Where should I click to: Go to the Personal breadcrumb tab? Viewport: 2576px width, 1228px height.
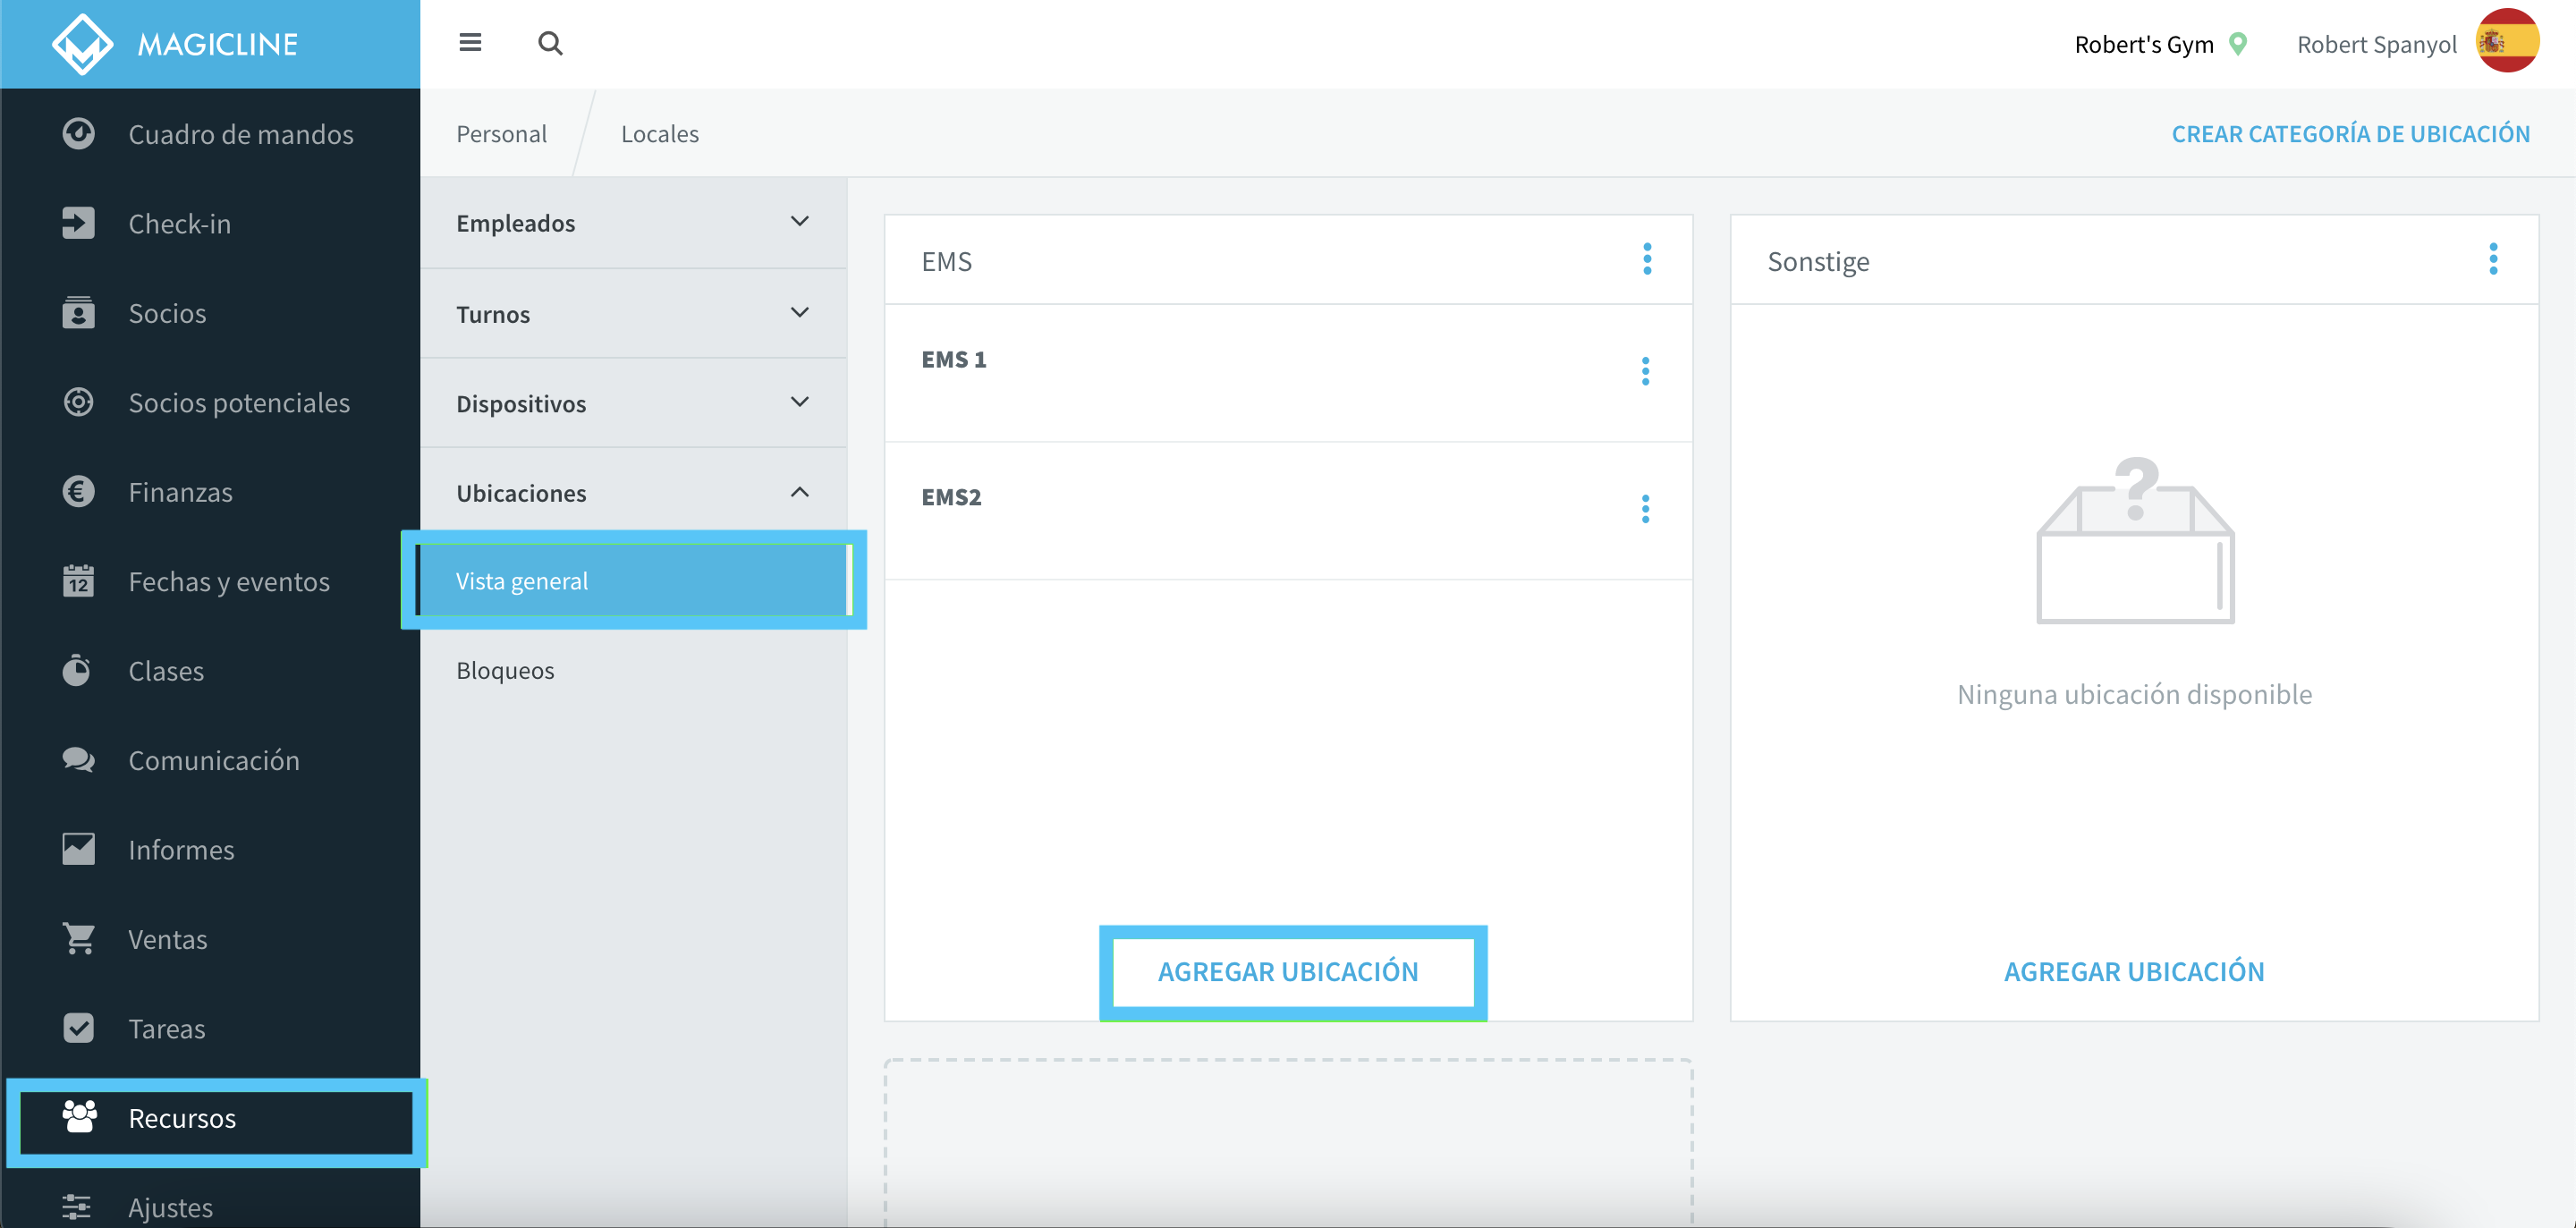(x=501, y=133)
